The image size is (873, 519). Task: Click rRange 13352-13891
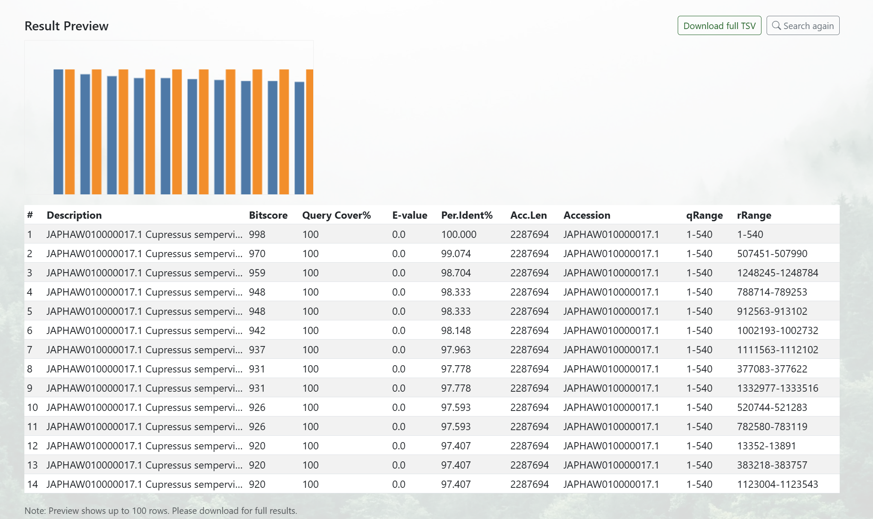[767, 446]
